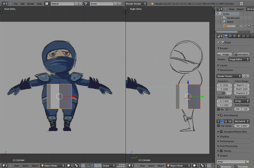The height and width of the screenshot is (168, 254).
Task: Open Select menu in Front Ortho header
Action: click(25, 166)
